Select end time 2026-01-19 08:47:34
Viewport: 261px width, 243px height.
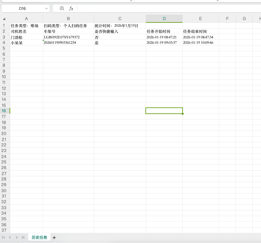coord(201,37)
